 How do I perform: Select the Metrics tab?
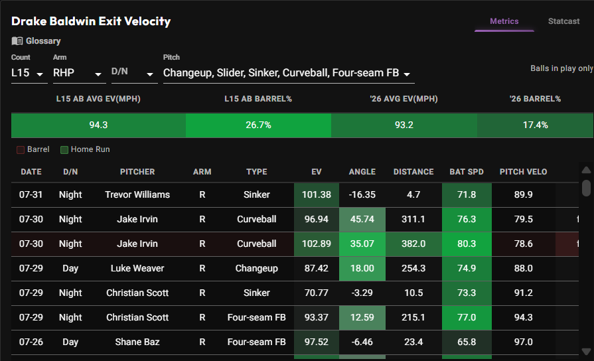click(x=504, y=21)
